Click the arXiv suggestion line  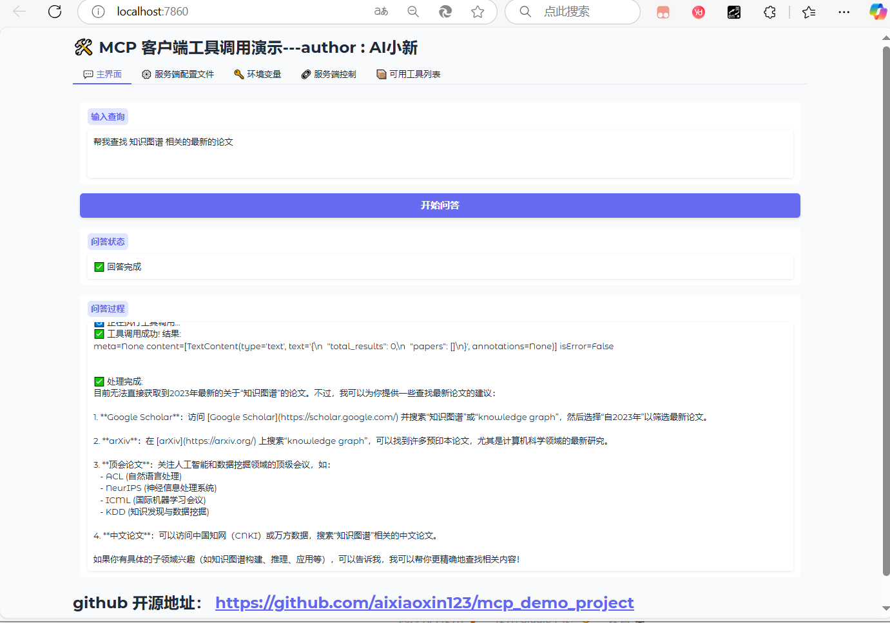pyautogui.click(x=352, y=441)
